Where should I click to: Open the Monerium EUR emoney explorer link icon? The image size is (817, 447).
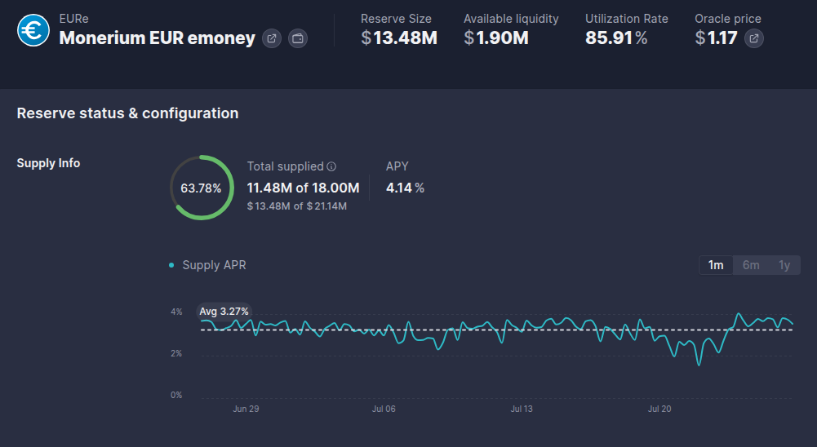272,38
